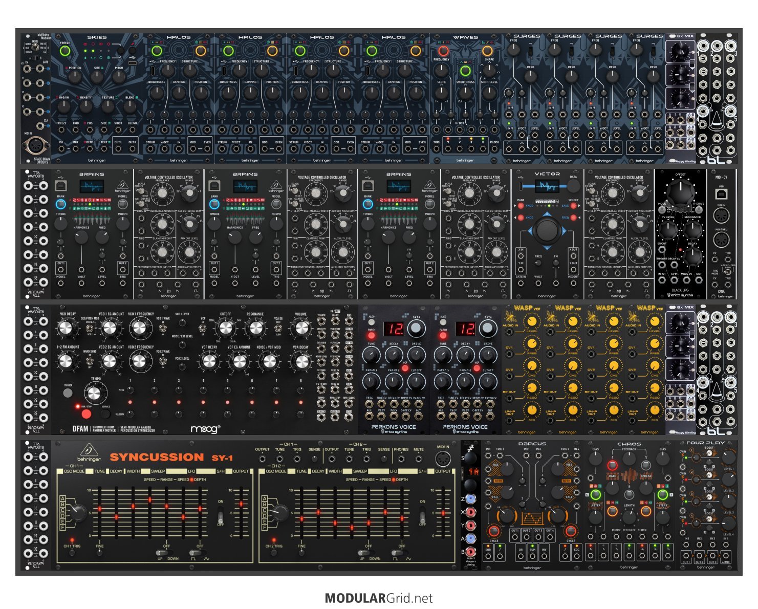The width and height of the screenshot is (758, 609).
Task: Click the DATA knob on Victor
Action: click(574, 186)
